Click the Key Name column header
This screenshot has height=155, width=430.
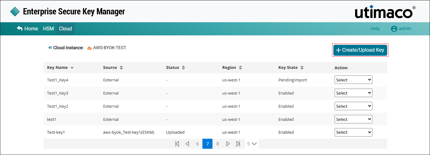point(57,68)
